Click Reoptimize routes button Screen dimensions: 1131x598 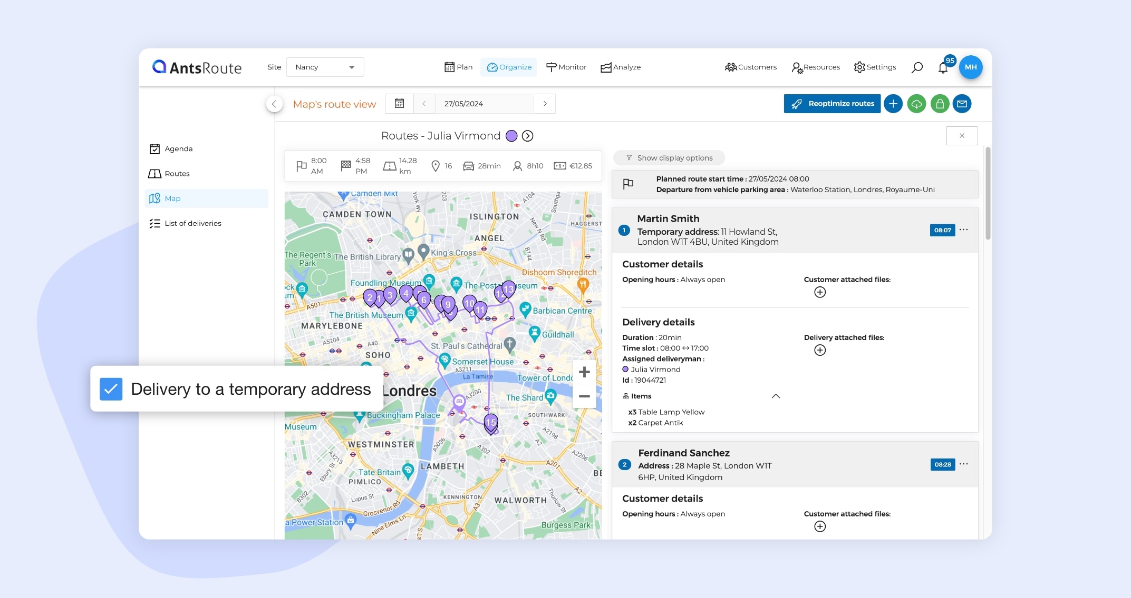[x=832, y=104]
